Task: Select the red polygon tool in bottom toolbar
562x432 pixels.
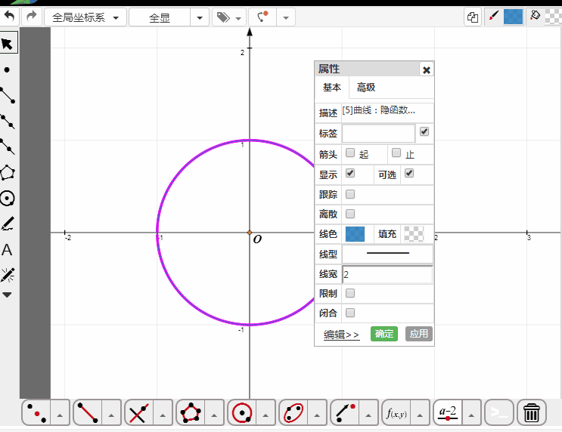Action: (x=191, y=413)
